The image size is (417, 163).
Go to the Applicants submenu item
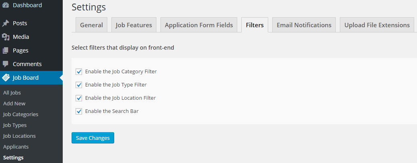pyautogui.click(x=16, y=147)
